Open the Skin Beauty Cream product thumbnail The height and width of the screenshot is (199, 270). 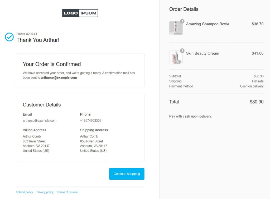tap(176, 57)
